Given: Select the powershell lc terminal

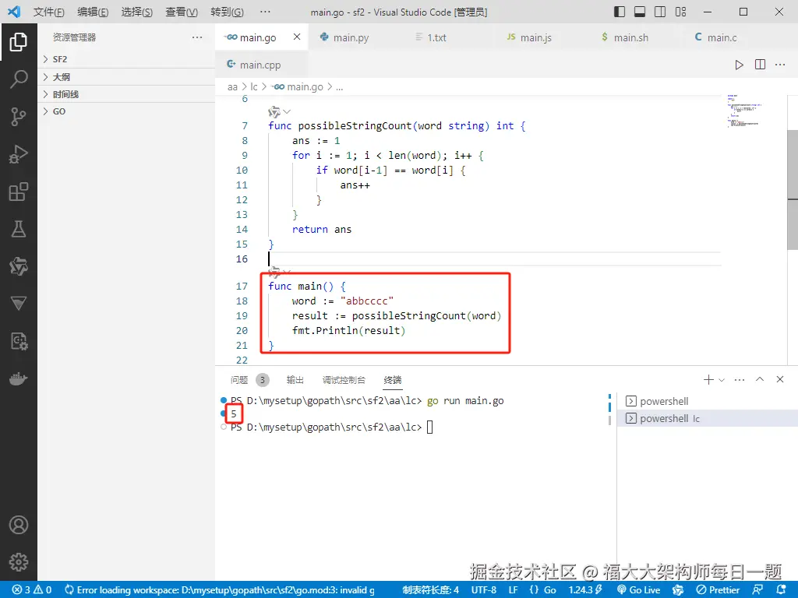Looking at the screenshot, I should pyautogui.click(x=708, y=418).
